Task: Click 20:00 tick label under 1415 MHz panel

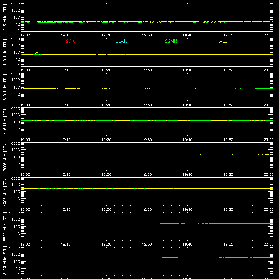Action: click(269, 140)
